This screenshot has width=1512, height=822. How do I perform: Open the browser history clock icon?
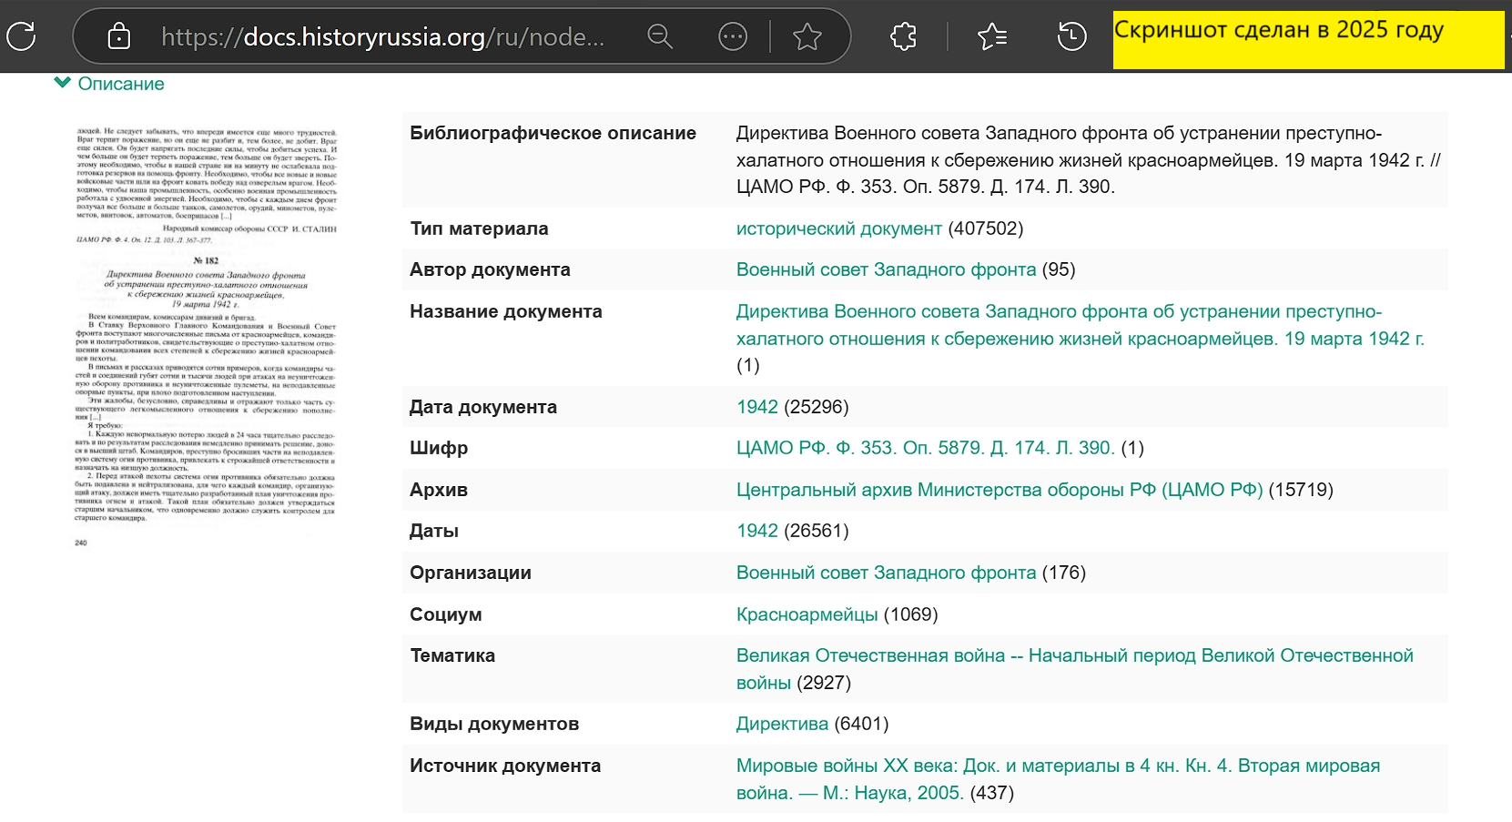click(1071, 36)
